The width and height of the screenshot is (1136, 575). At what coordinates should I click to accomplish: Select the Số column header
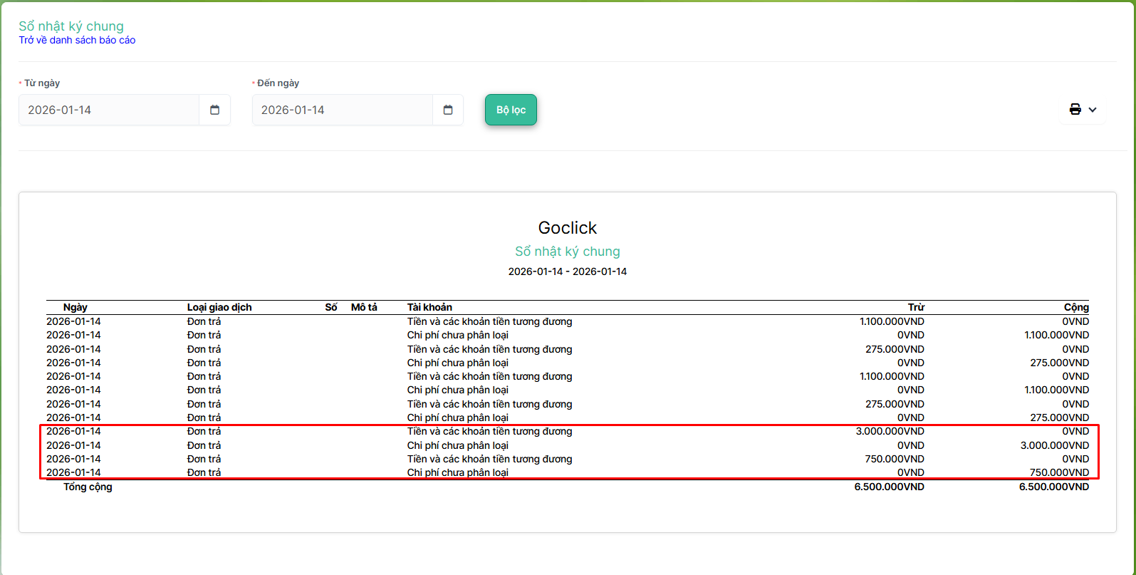pos(330,307)
